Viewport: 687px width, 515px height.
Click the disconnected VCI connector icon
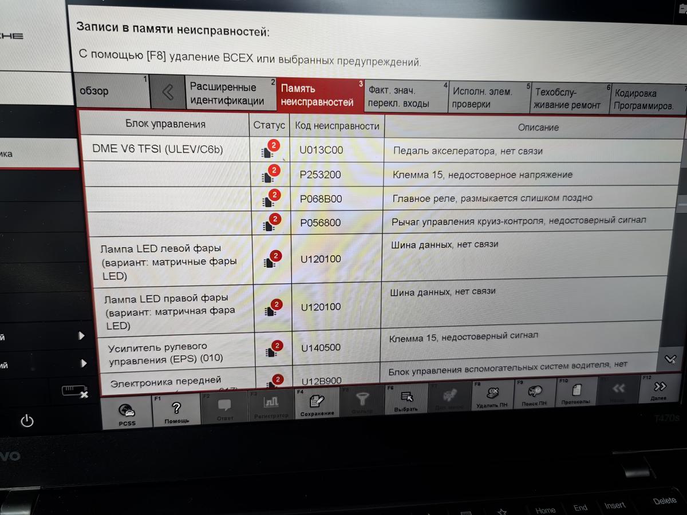[x=75, y=391]
